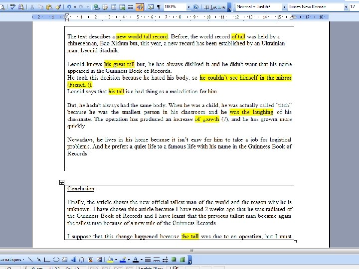Select the Arrow drawing tool
The width and height of the screenshot is (359, 269).
tap(39, 260)
